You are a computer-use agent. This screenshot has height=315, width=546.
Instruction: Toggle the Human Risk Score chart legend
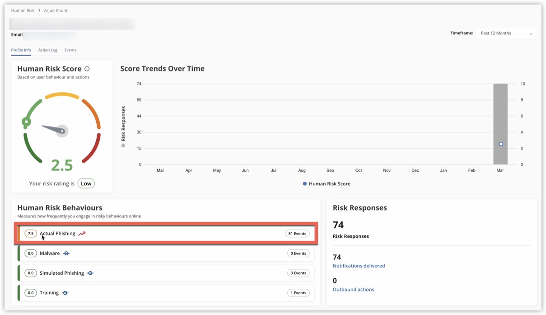point(327,184)
